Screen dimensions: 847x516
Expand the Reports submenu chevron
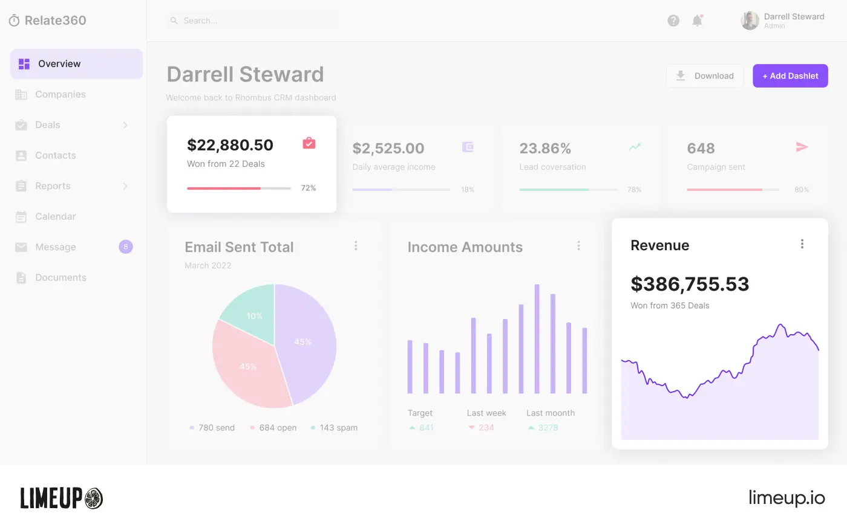(x=125, y=186)
